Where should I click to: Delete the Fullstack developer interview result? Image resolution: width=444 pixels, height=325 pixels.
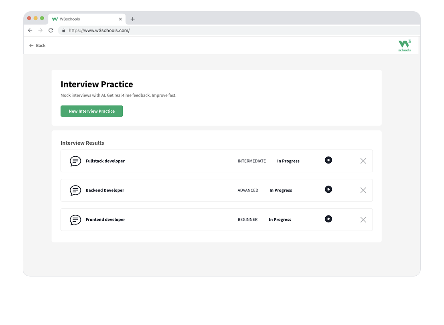click(363, 161)
